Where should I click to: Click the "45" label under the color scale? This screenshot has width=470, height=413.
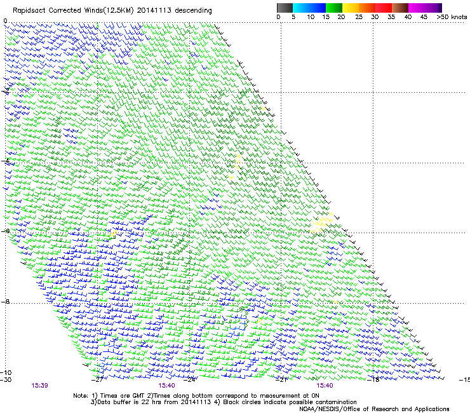tap(424, 17)
